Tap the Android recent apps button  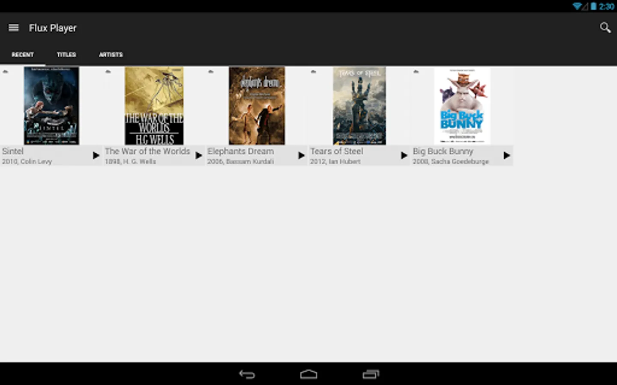[x=371, y=374]
